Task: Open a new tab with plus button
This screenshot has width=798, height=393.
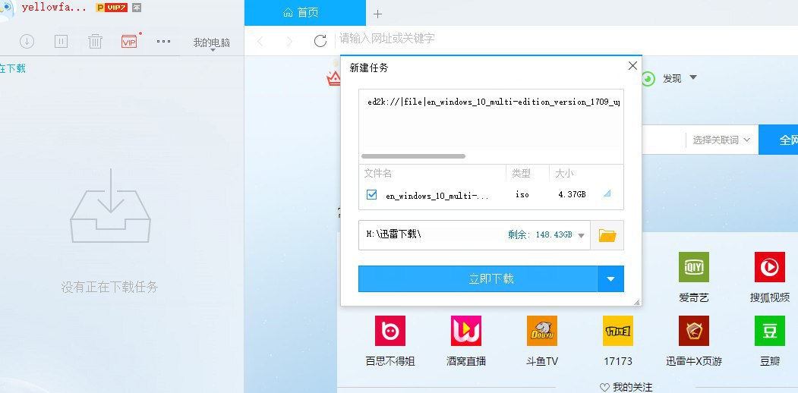Action: point(378,14)
